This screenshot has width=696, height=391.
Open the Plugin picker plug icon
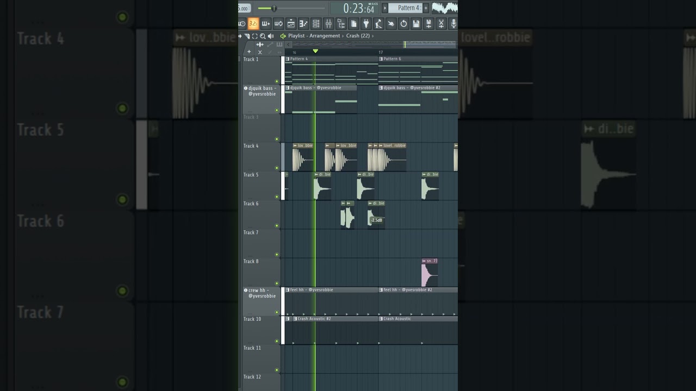point(366,23)
